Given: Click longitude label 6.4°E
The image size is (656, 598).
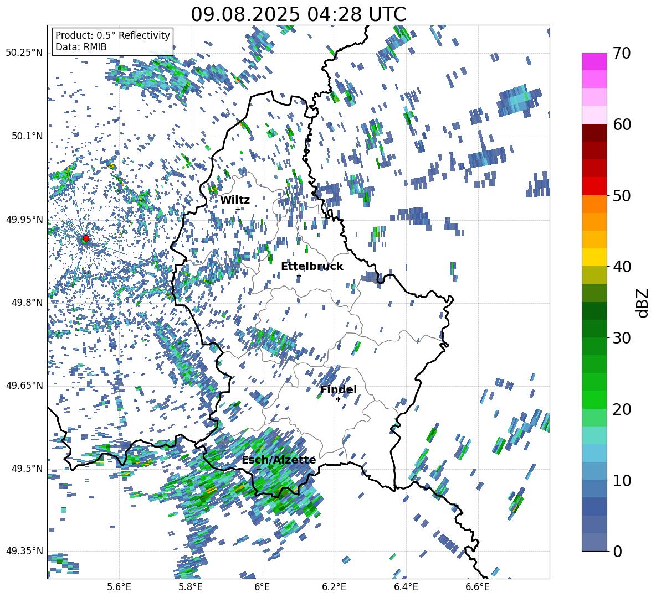Looking at the screenshot, I should pyautogui.click(x=406, y=587).
